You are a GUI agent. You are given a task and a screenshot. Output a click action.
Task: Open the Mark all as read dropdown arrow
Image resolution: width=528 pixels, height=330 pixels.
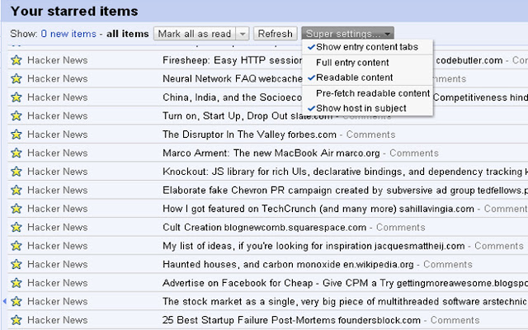243,34
